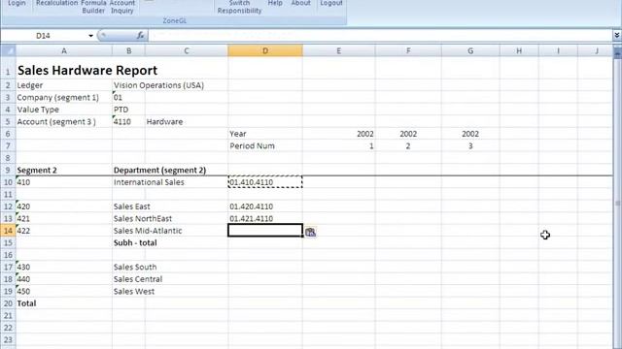Viewport: 622px width, 349px height.
Task: Select column B header
Action: (128, 50)
